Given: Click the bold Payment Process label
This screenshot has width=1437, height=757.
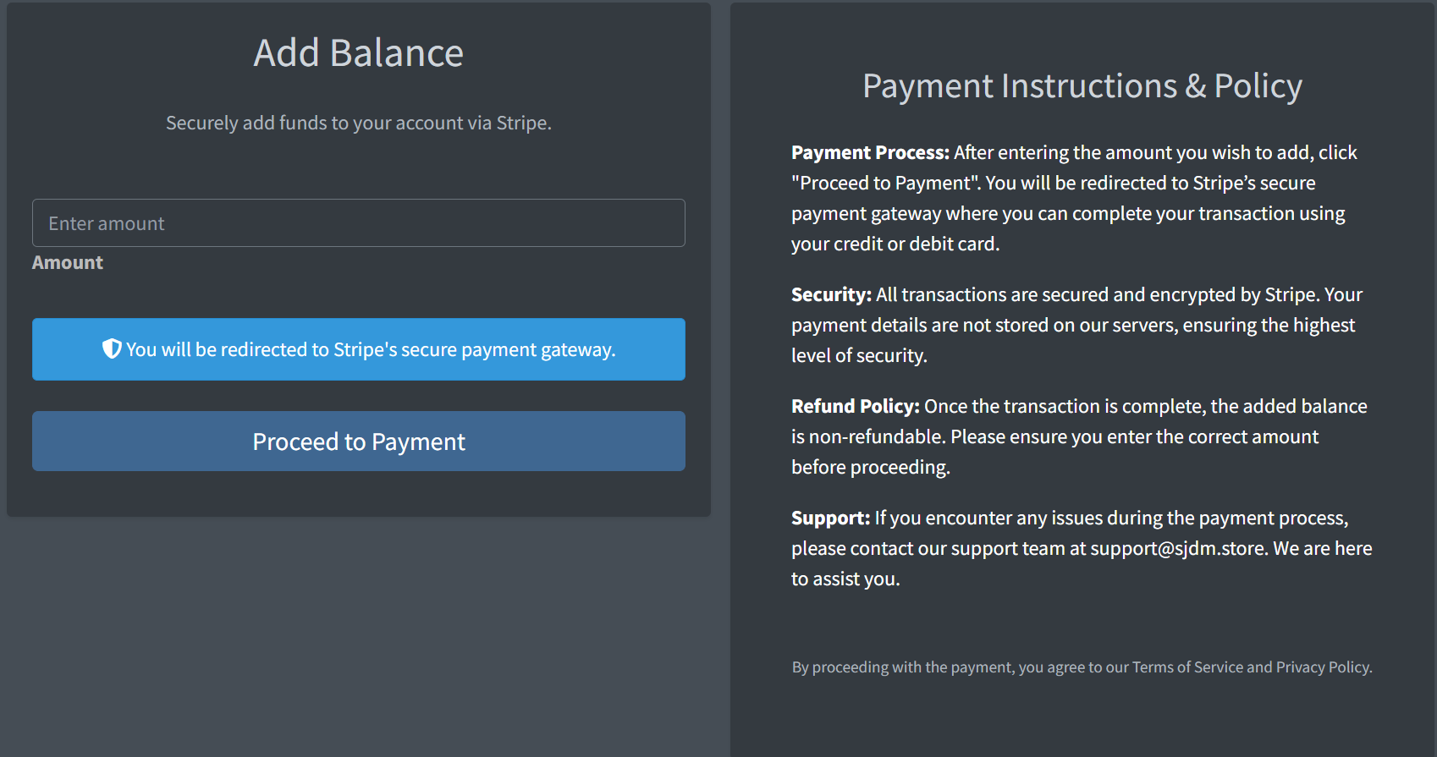Looking at the screenshot, I should 870,152.
